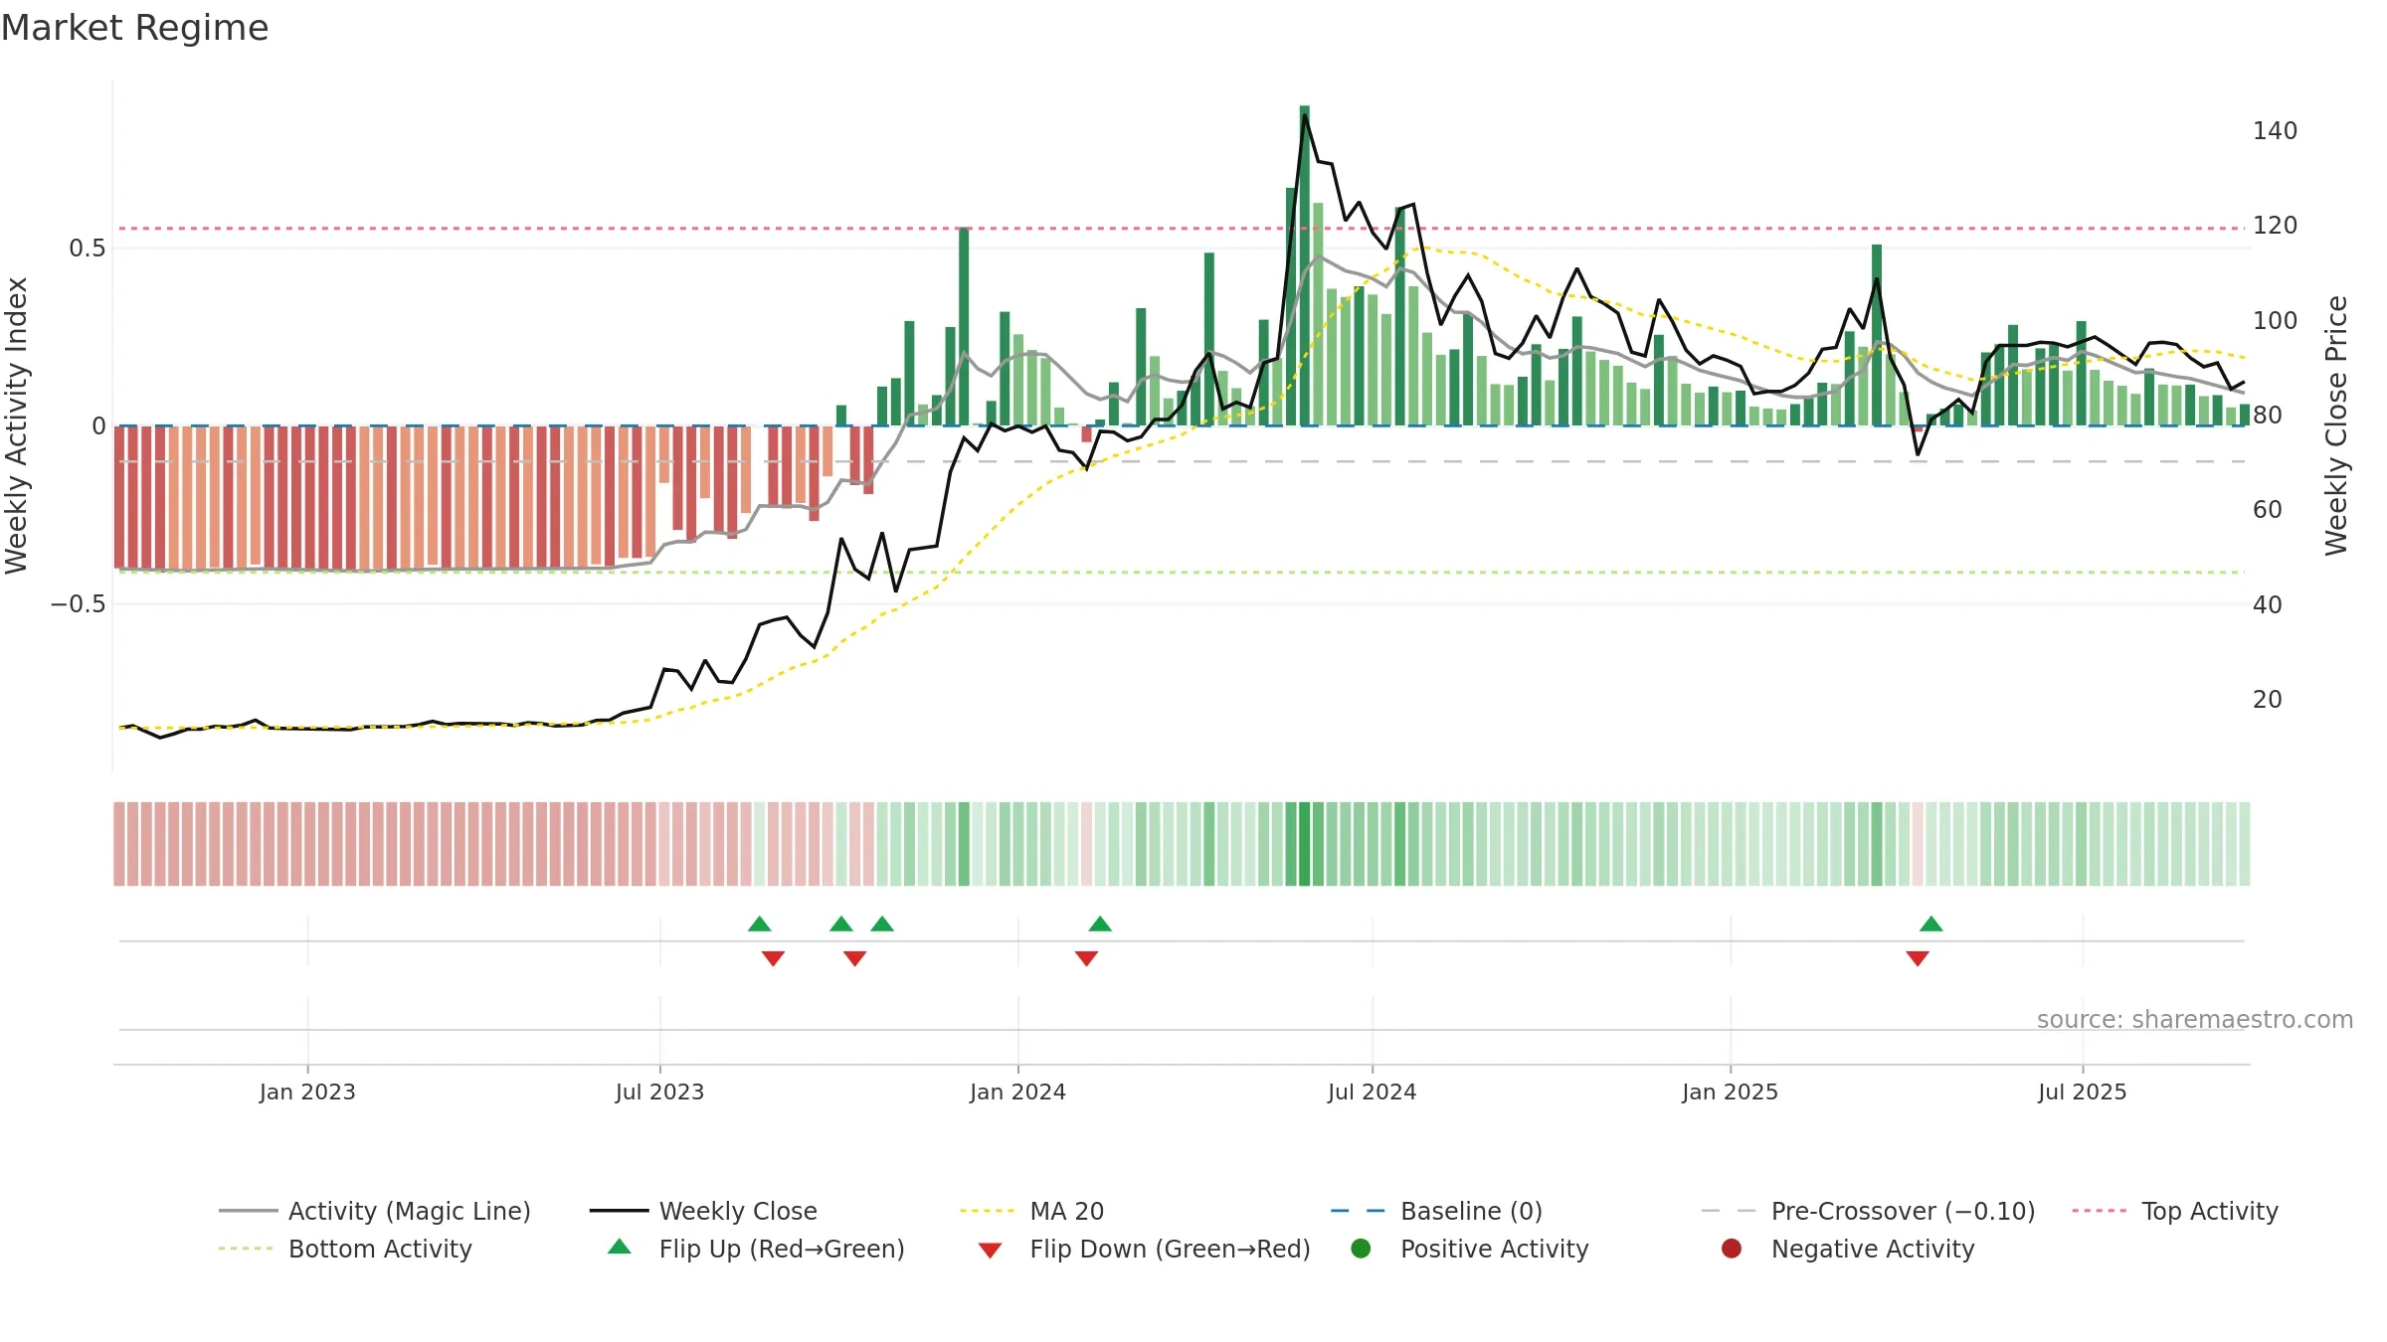Toggle the MA 20 legend entry
The image size is (2387, 1342).
point(1031,1211)
